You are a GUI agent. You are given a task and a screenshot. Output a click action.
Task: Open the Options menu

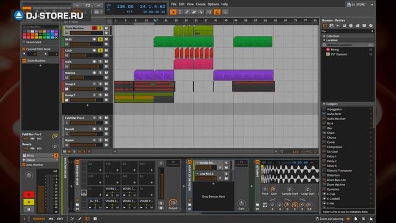[x=213, y=4]
